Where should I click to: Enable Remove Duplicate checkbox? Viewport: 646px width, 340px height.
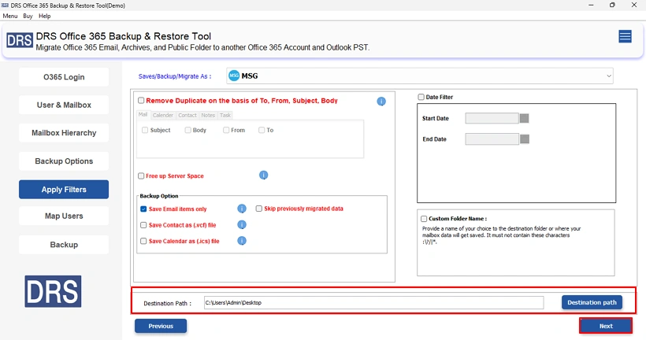(141, 101)
